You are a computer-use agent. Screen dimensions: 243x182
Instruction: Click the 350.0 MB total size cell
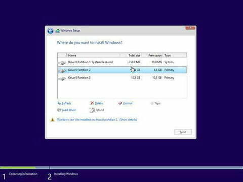[x=135, y=62]
